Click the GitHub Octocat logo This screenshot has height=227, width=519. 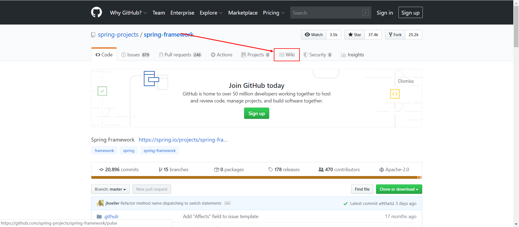click(x=97, y=12)
